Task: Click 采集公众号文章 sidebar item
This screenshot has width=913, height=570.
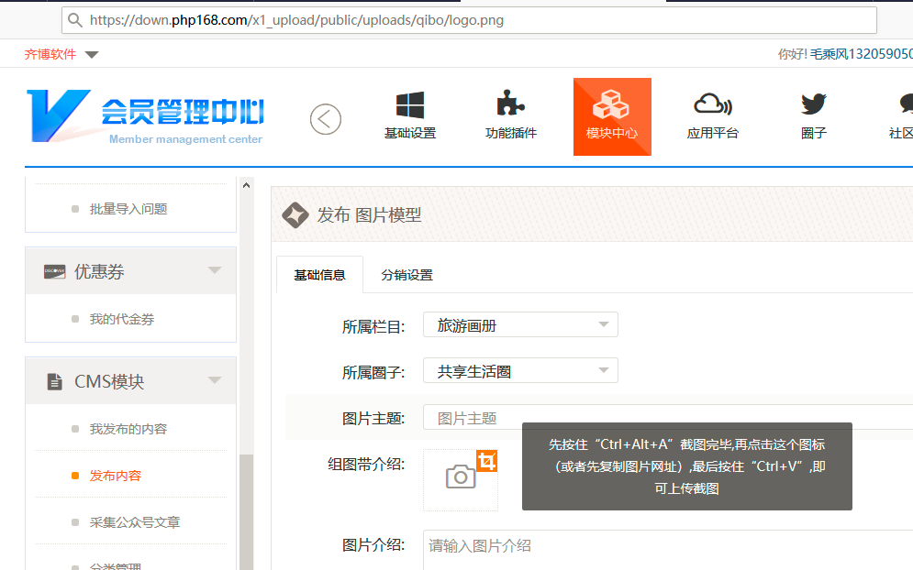Action: tap(134, 522)
